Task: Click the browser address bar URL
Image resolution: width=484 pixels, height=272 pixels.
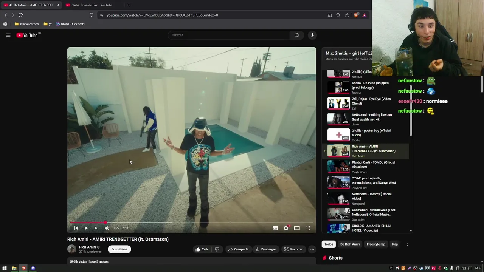Action: click(162, 15)
